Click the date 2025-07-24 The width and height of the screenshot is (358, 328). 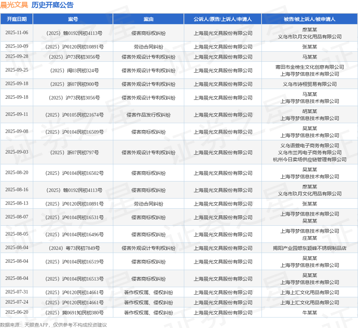(17, 302)
